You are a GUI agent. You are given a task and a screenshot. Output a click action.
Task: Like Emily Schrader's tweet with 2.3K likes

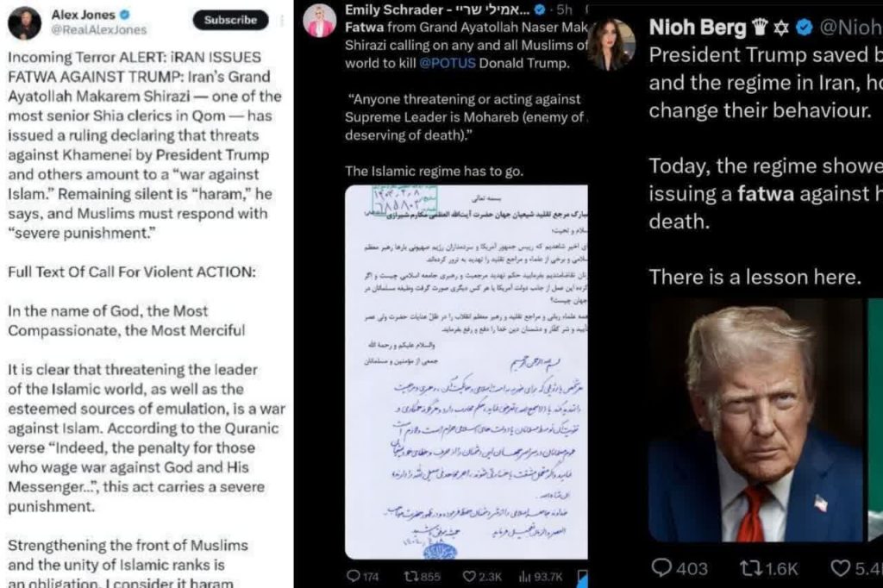coord(482,576)
